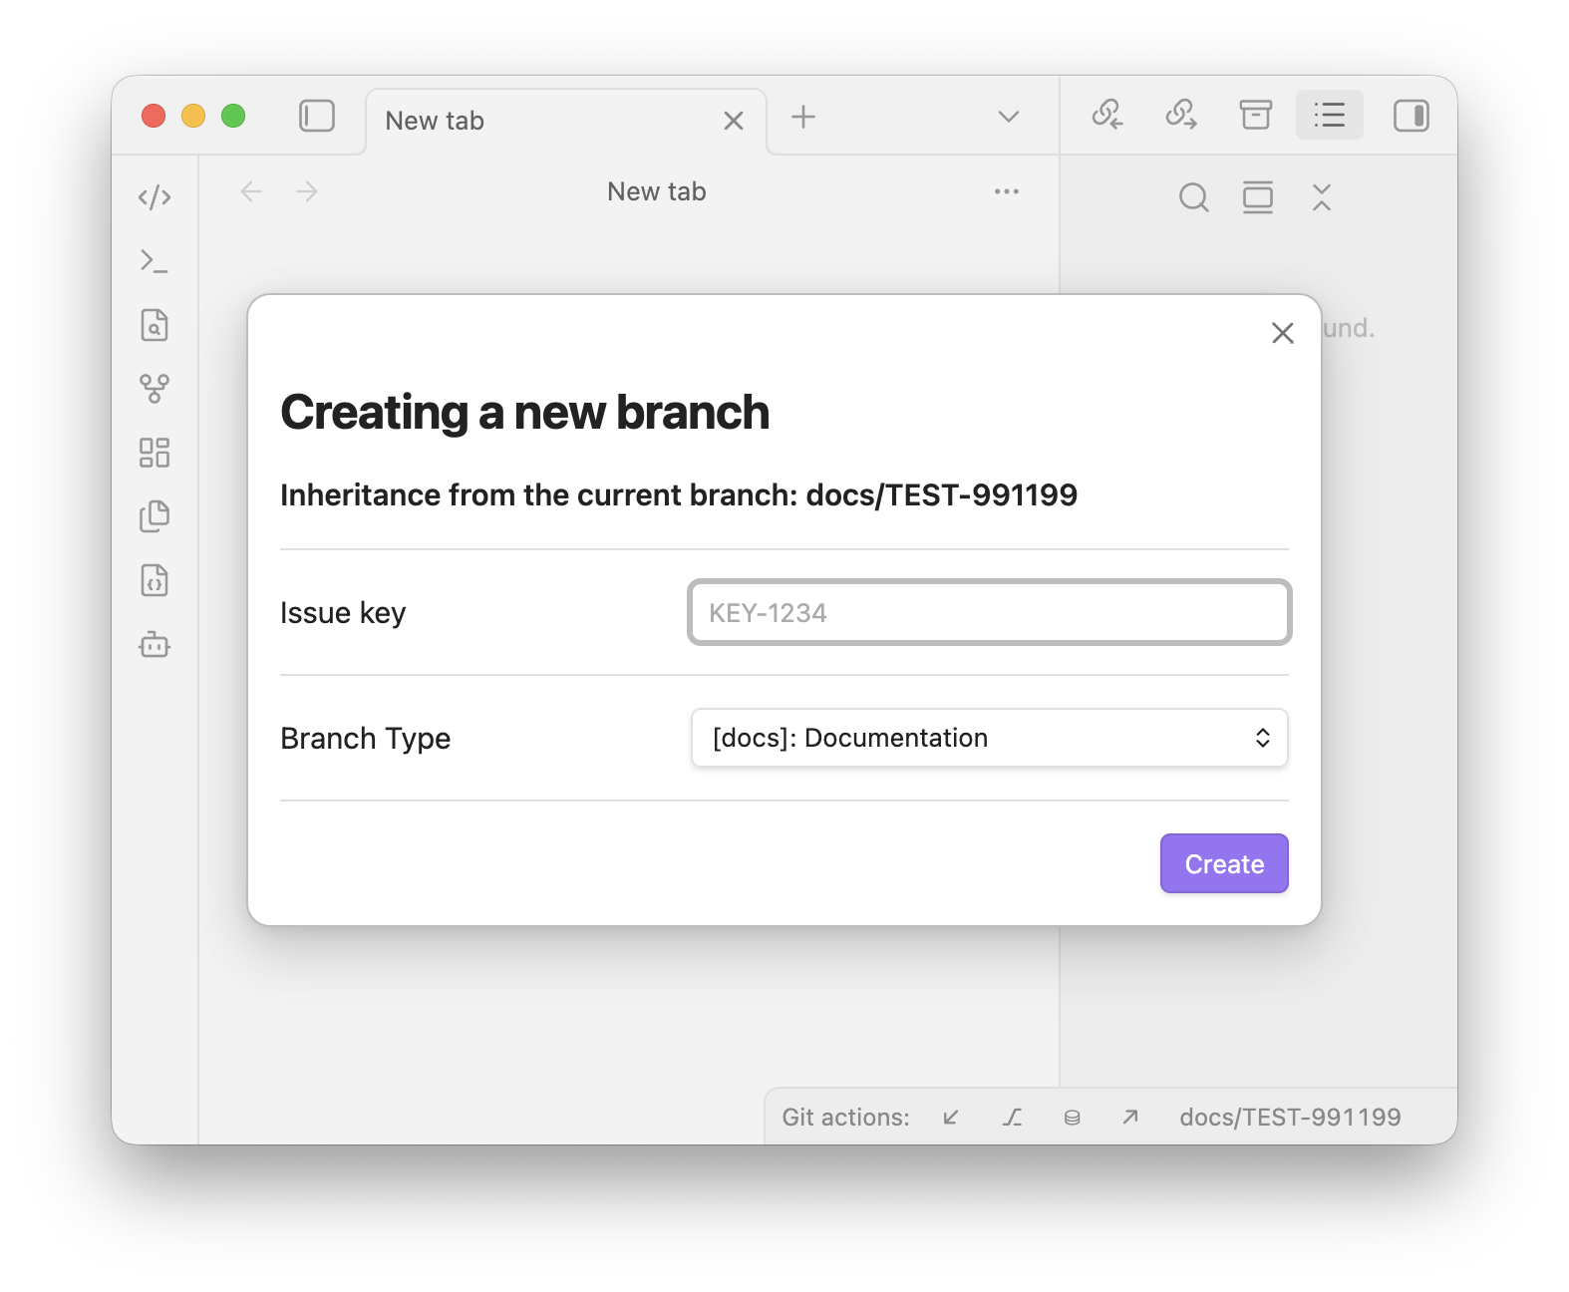Click the Git actions: status label
The width and height of the screenshot is (1569, 1292).
845,1118
